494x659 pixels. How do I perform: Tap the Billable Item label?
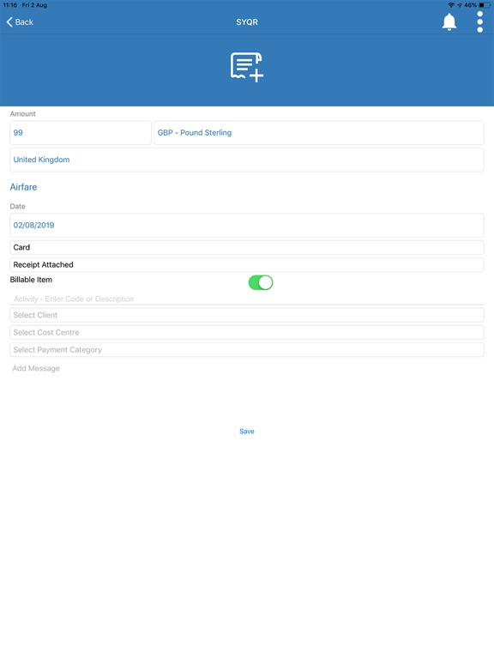pos(31,280)
